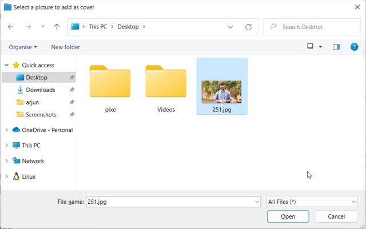
Task: Toggle the preview pane icon
Action: click(x=336, y=47)
